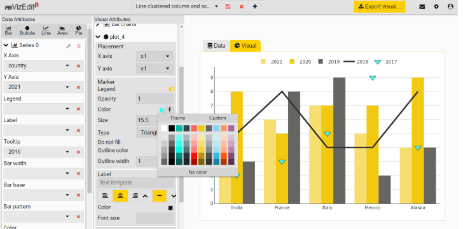Clear the Bar pattern field
Viewport: 463px width, 229px height.
click(x=78, y=217)
